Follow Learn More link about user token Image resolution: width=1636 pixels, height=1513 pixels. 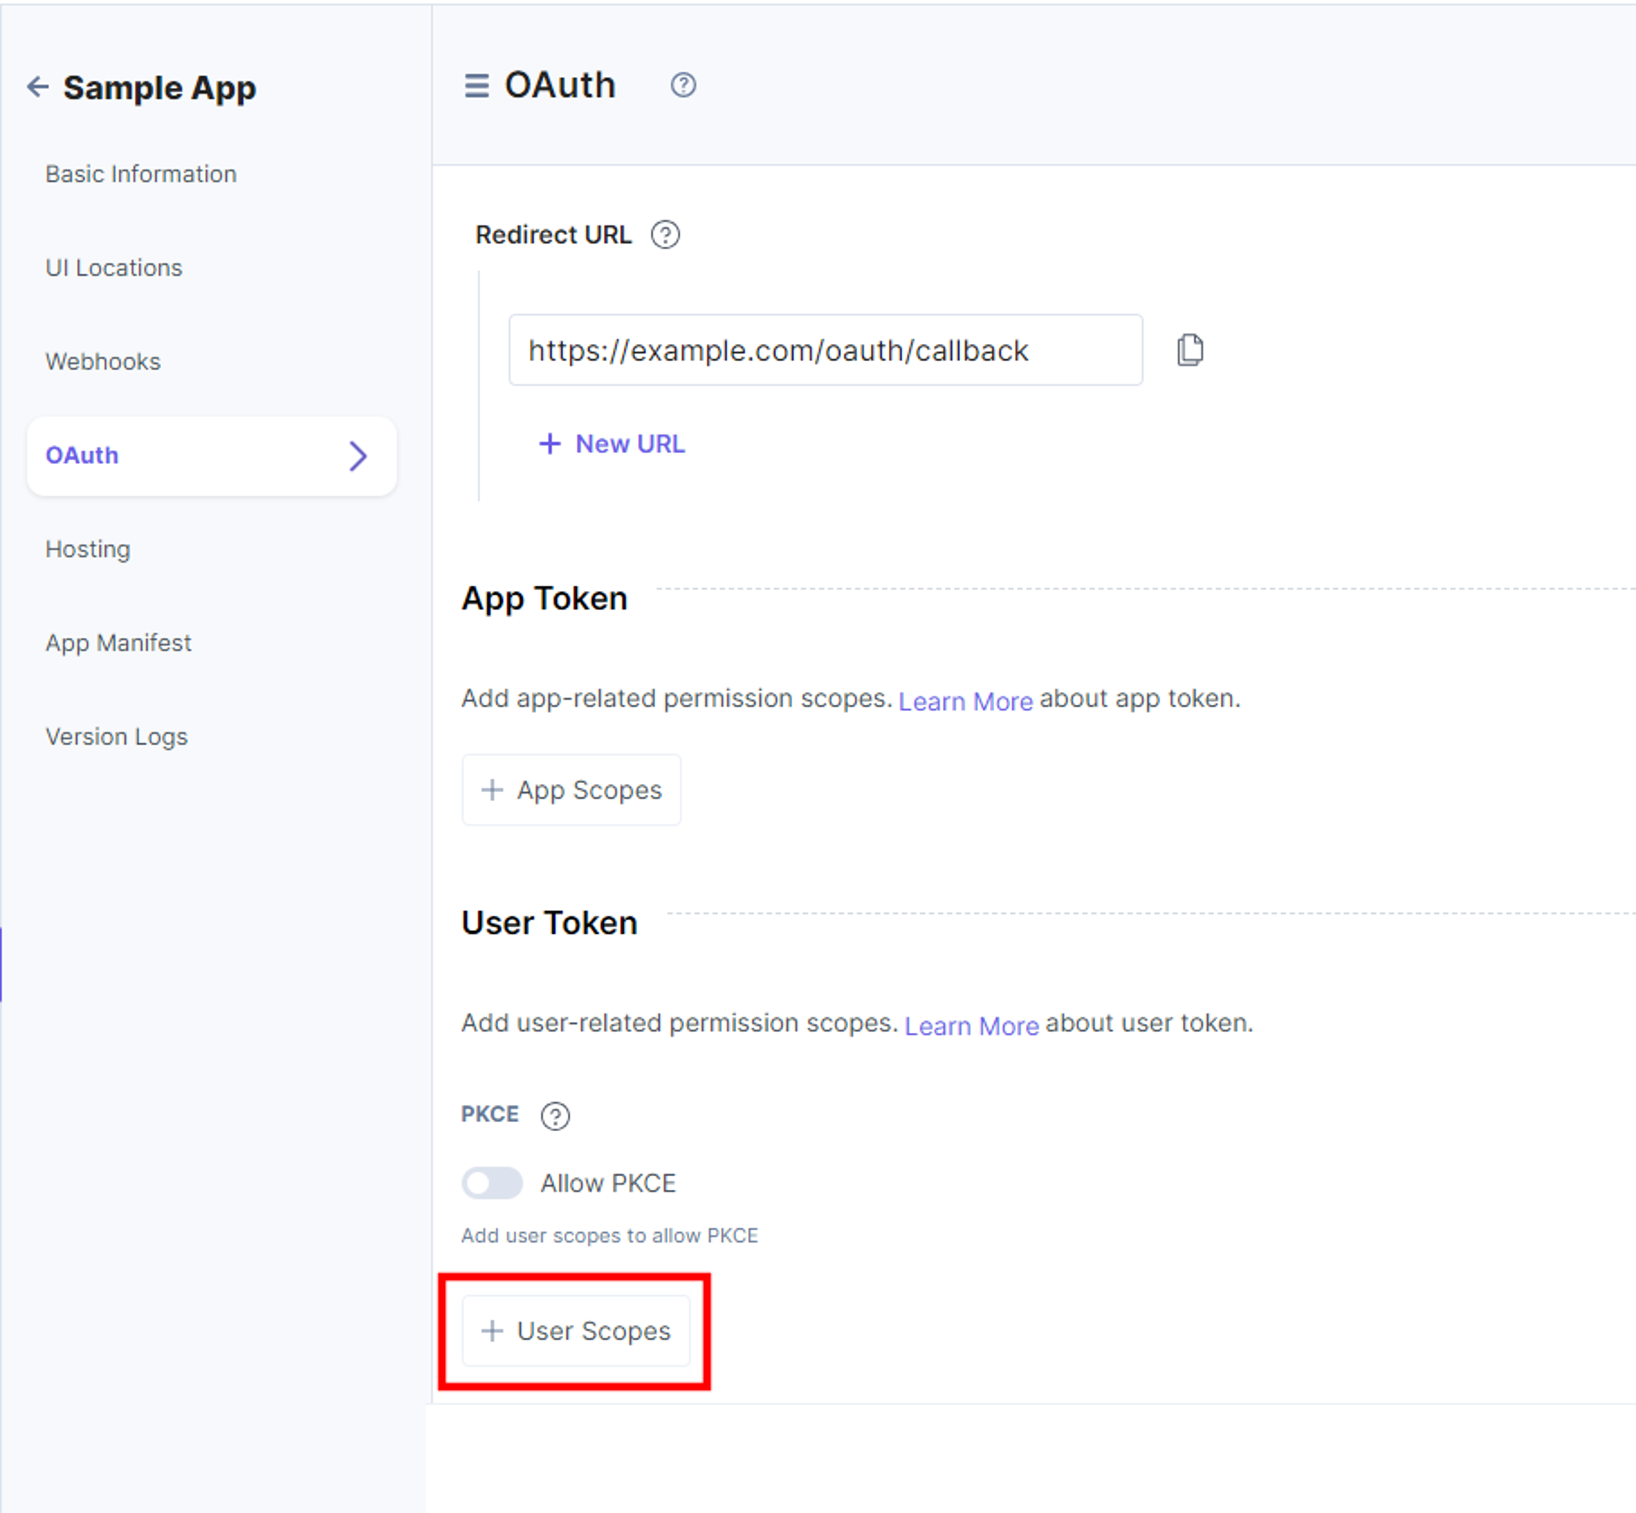point(971,1026)
